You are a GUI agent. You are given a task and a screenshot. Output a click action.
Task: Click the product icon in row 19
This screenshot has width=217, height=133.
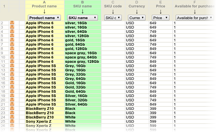coord(12,95)
